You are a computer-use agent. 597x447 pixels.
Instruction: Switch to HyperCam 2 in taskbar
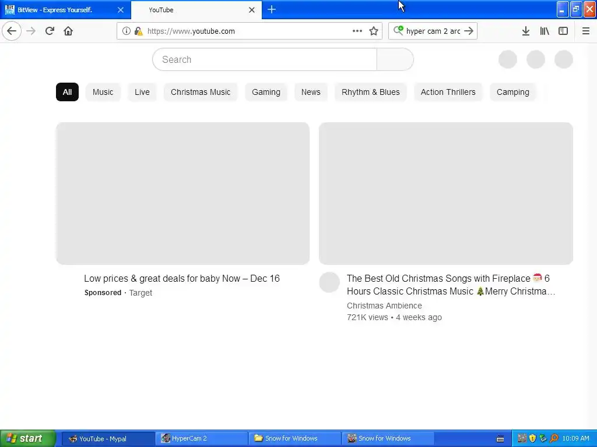tap(201, 439)
